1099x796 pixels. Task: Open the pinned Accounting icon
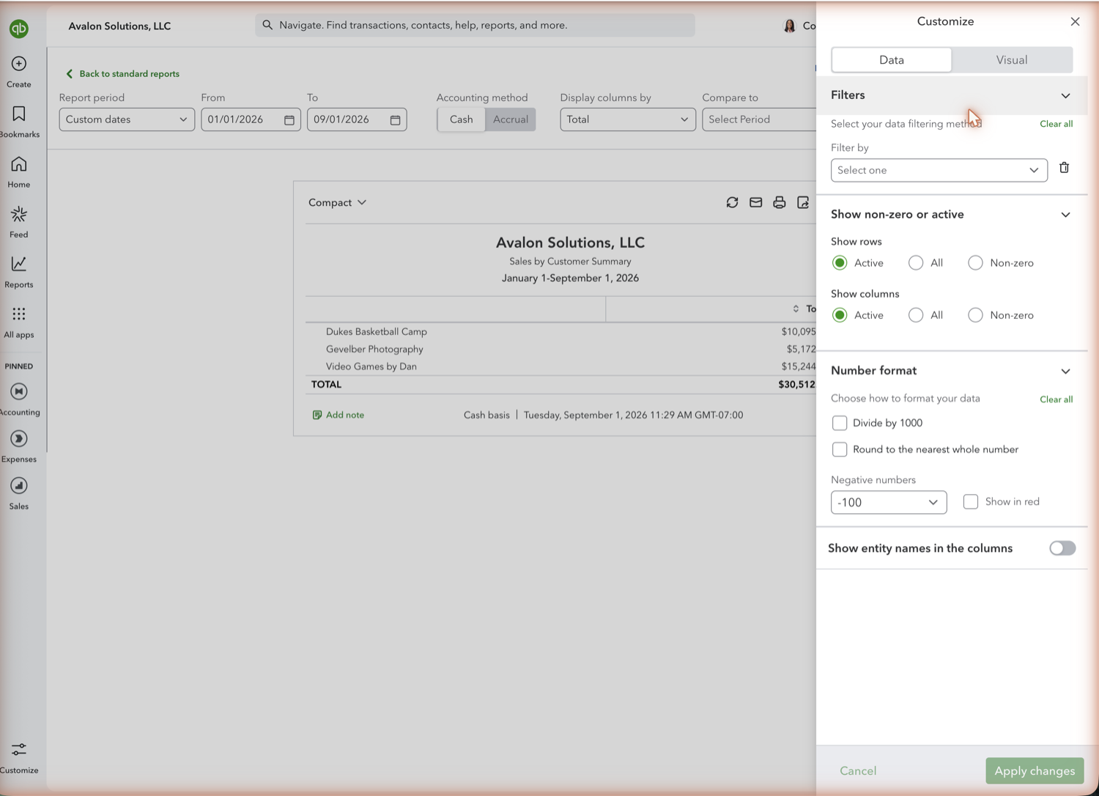(x=19, y=391)
